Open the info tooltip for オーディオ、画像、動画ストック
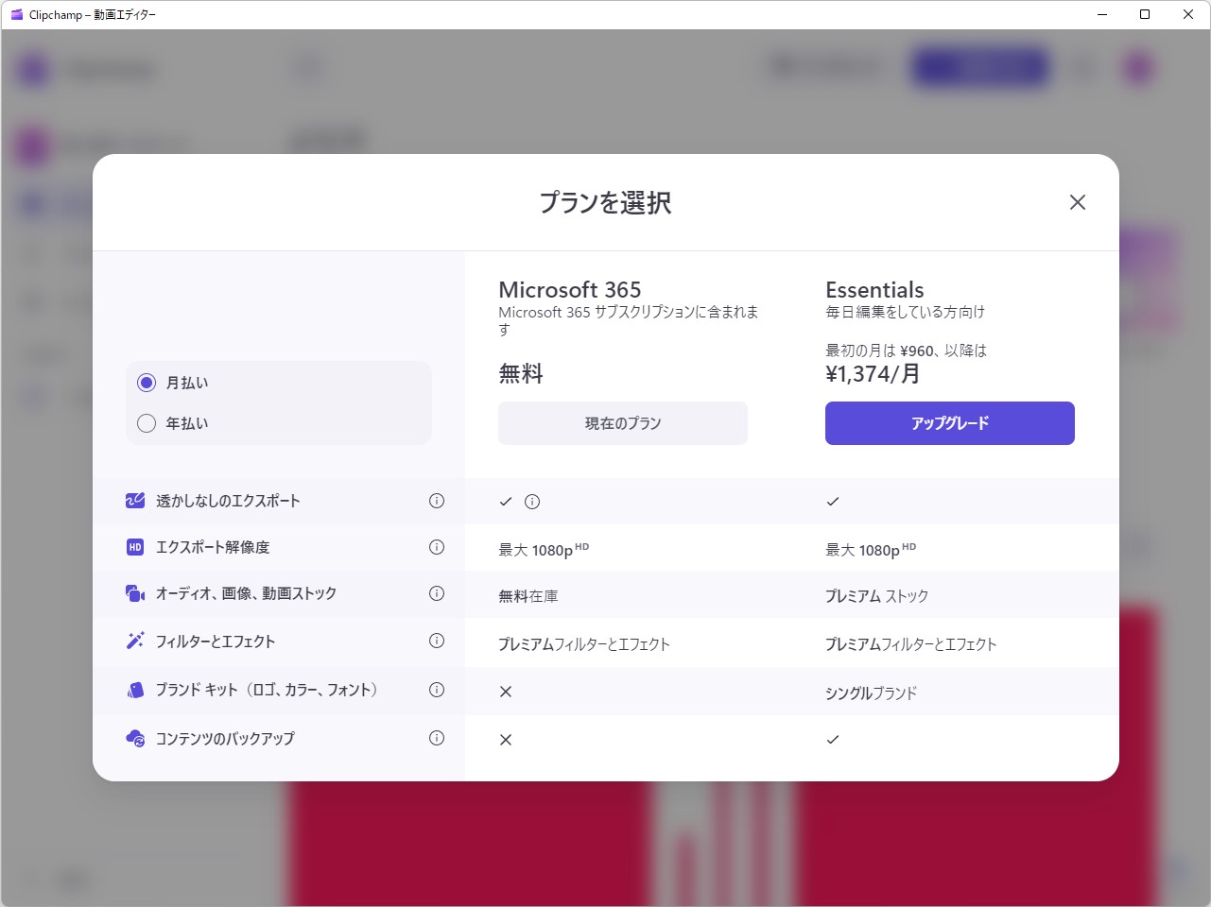The height and width of the screenshot is (907, 1211). [x=436, y=593]
